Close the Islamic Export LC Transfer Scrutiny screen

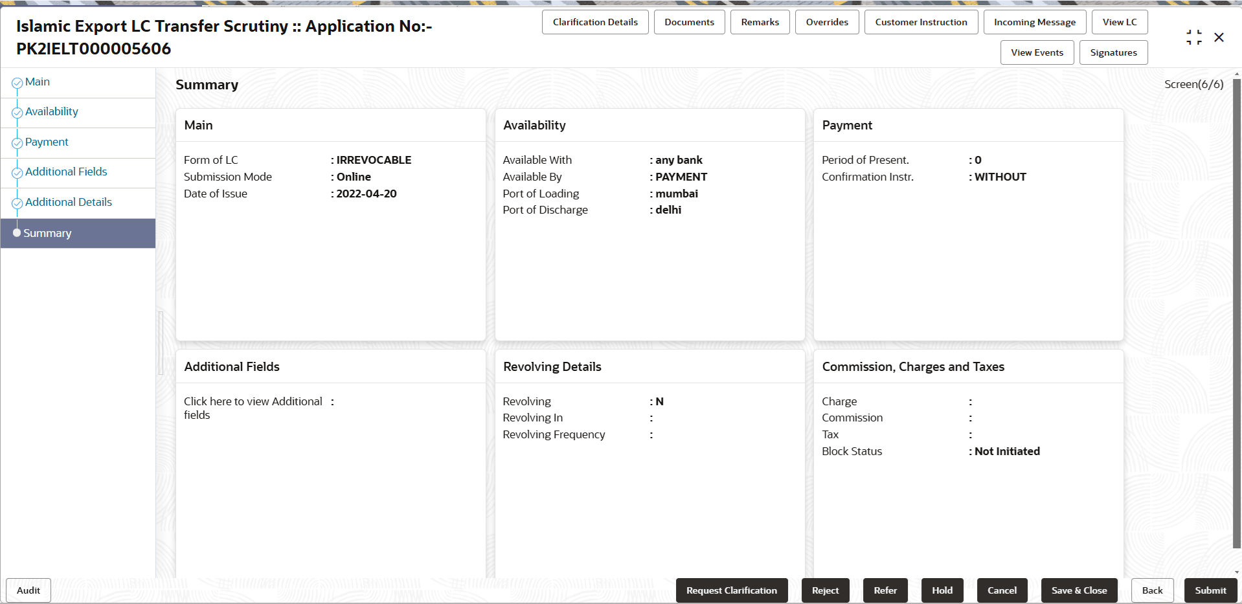(1219, 38)
